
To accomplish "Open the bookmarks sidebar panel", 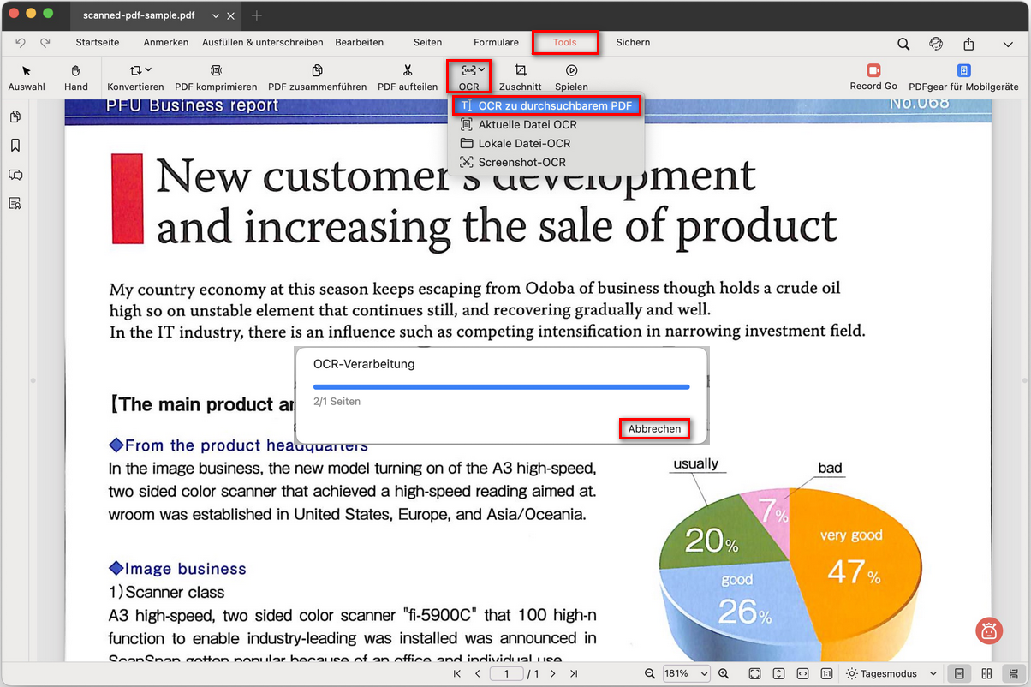I will 15,146.
